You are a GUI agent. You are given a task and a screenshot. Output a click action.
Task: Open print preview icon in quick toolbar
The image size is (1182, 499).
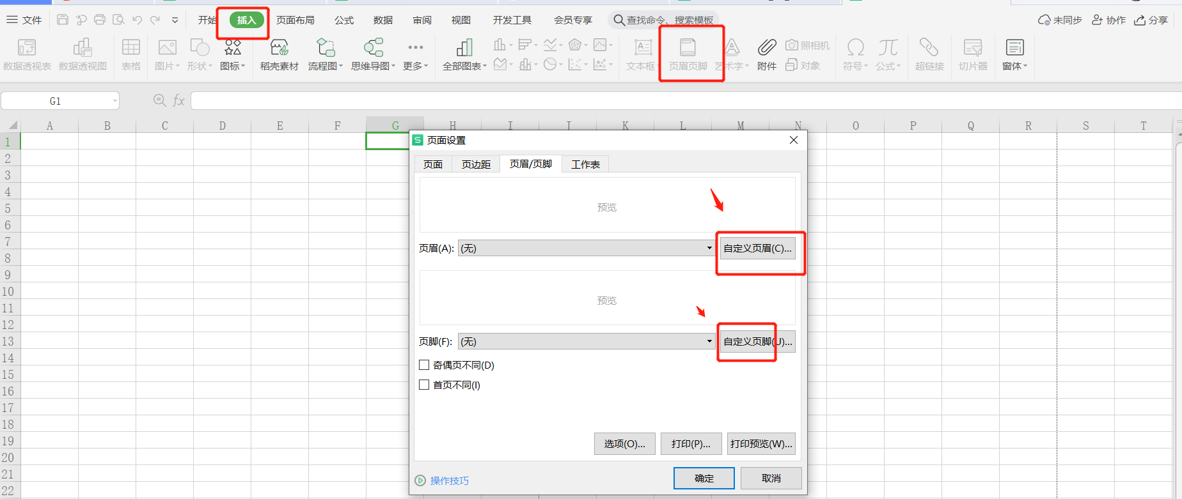pyautogui.click(x=118, y=20)
